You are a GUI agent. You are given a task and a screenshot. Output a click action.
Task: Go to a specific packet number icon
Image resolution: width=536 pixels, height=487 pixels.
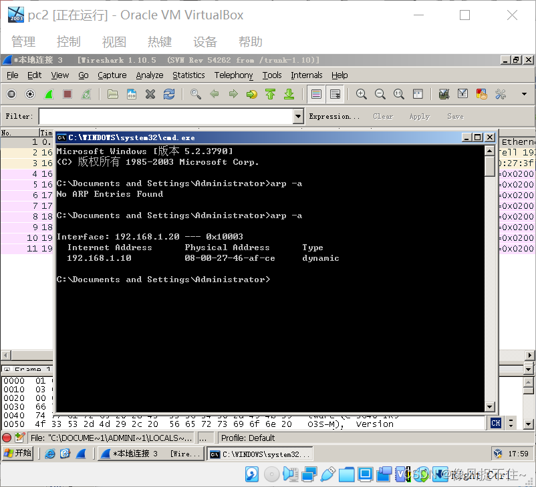pos(252,94)
